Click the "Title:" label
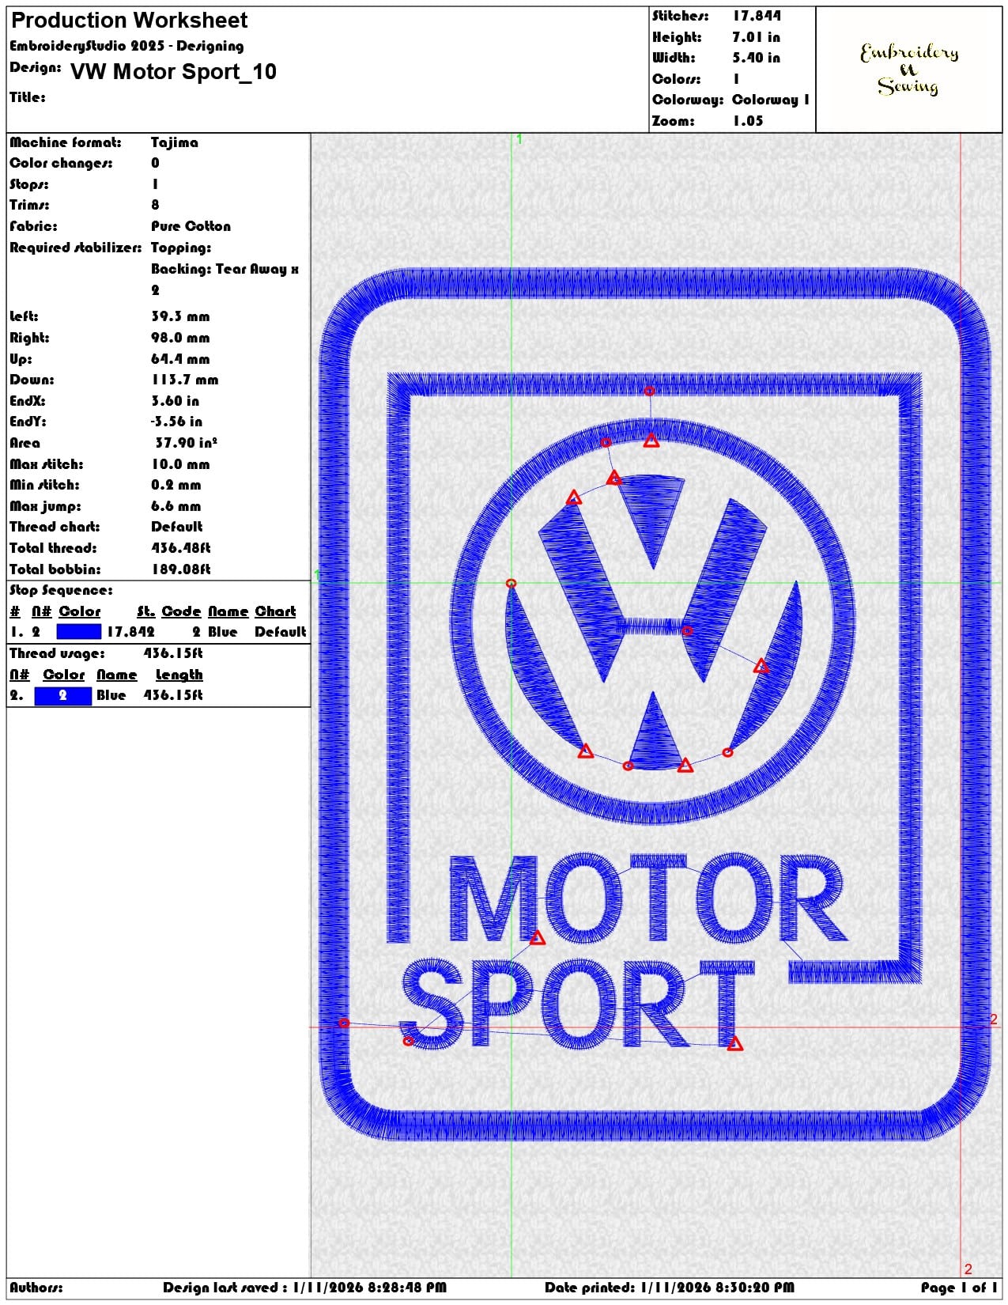The width and height of the screenshot is (1008, 1305). (x=28, y=97)
